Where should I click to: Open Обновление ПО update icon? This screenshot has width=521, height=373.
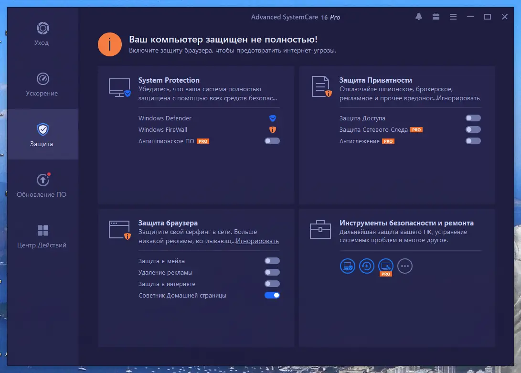tap(43, 180)
